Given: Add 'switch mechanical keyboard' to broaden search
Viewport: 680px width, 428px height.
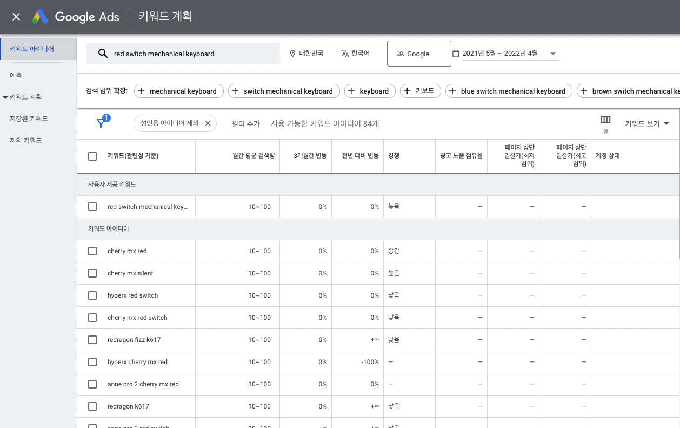Looking at the screenshot, I should click(x=284, y=91).
